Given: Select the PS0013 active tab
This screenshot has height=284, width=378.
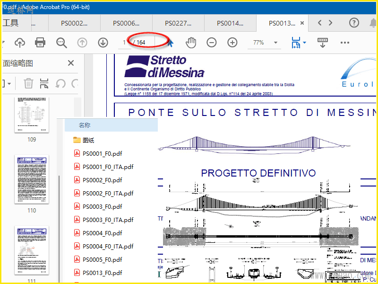Looking at the screenshot, I should coord(282,23).
